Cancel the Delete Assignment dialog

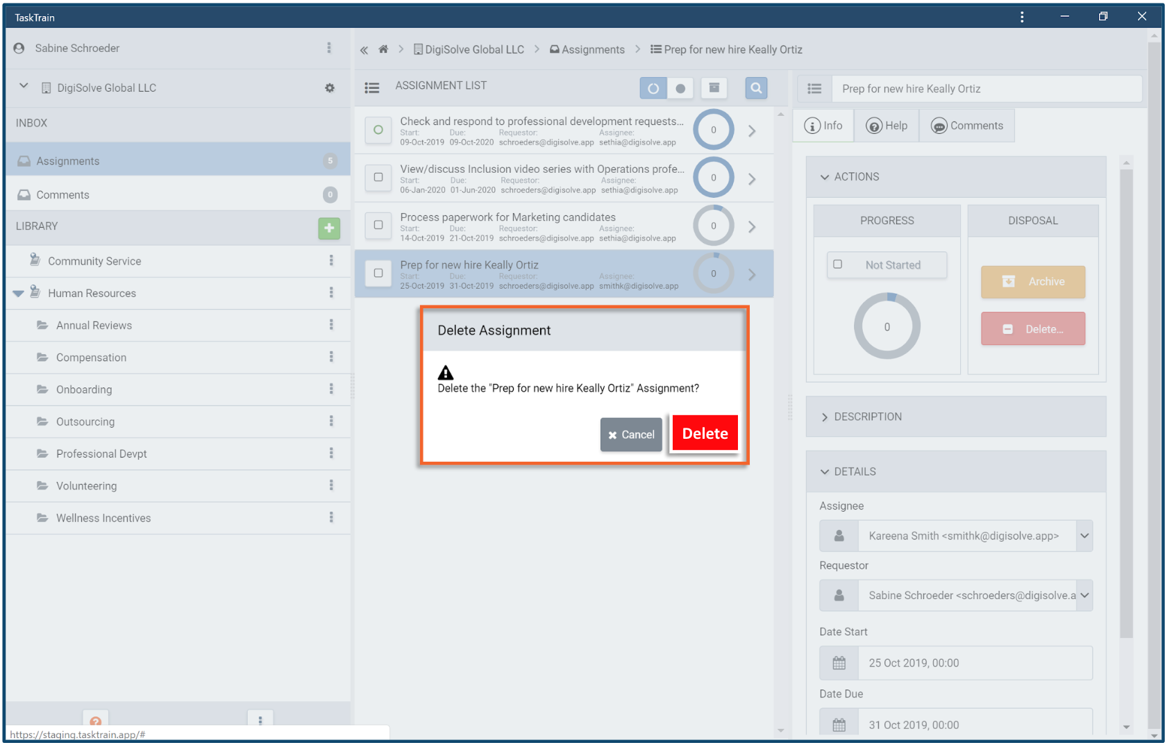pos(631,435)
